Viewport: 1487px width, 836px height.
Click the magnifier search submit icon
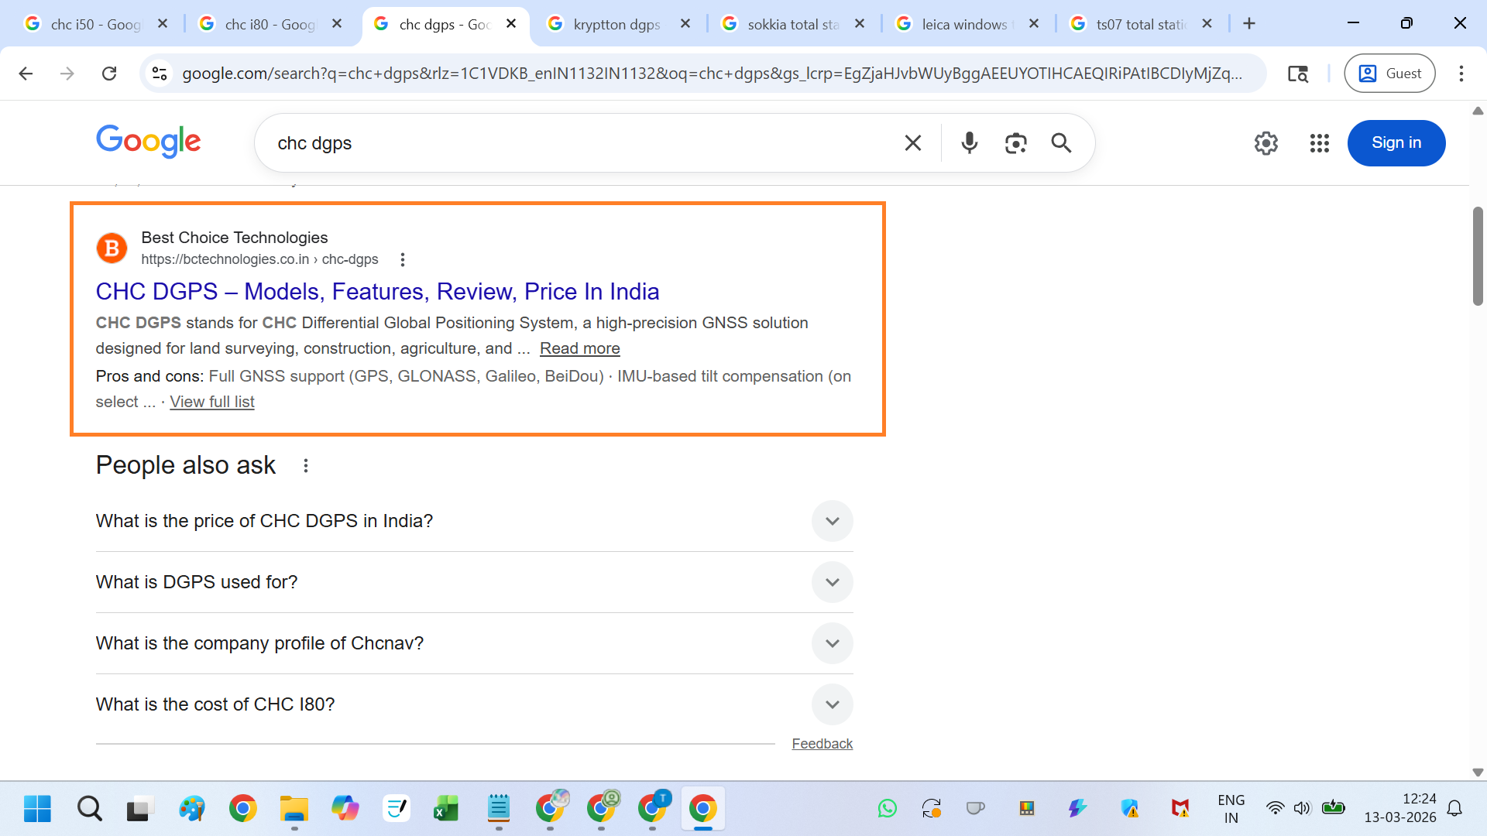point(1061,143)
